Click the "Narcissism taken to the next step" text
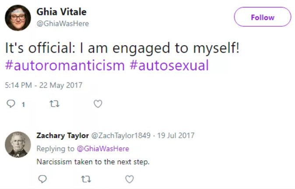 click(x=93, y=161)
